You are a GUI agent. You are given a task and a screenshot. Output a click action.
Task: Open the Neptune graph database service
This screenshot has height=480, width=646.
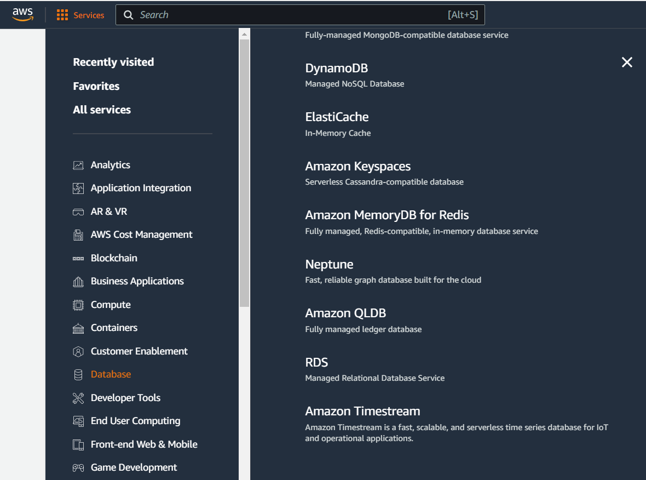click(x=329, y=265)
